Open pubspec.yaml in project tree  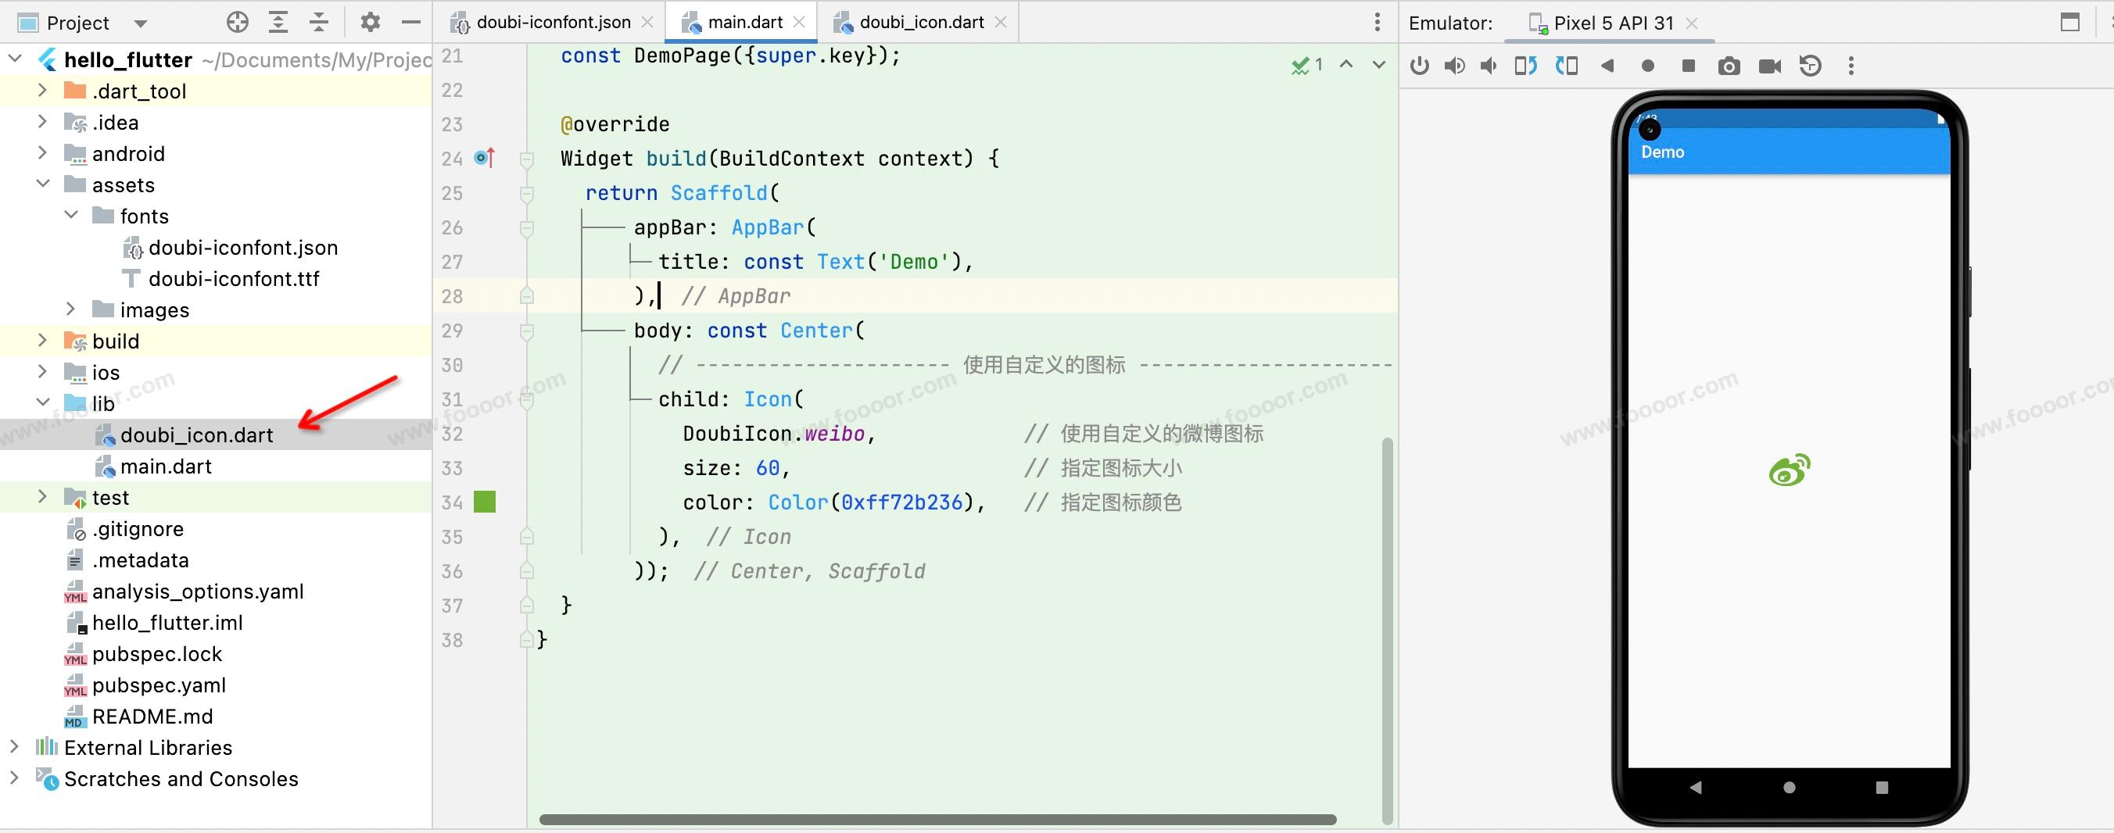click(159, 685)
